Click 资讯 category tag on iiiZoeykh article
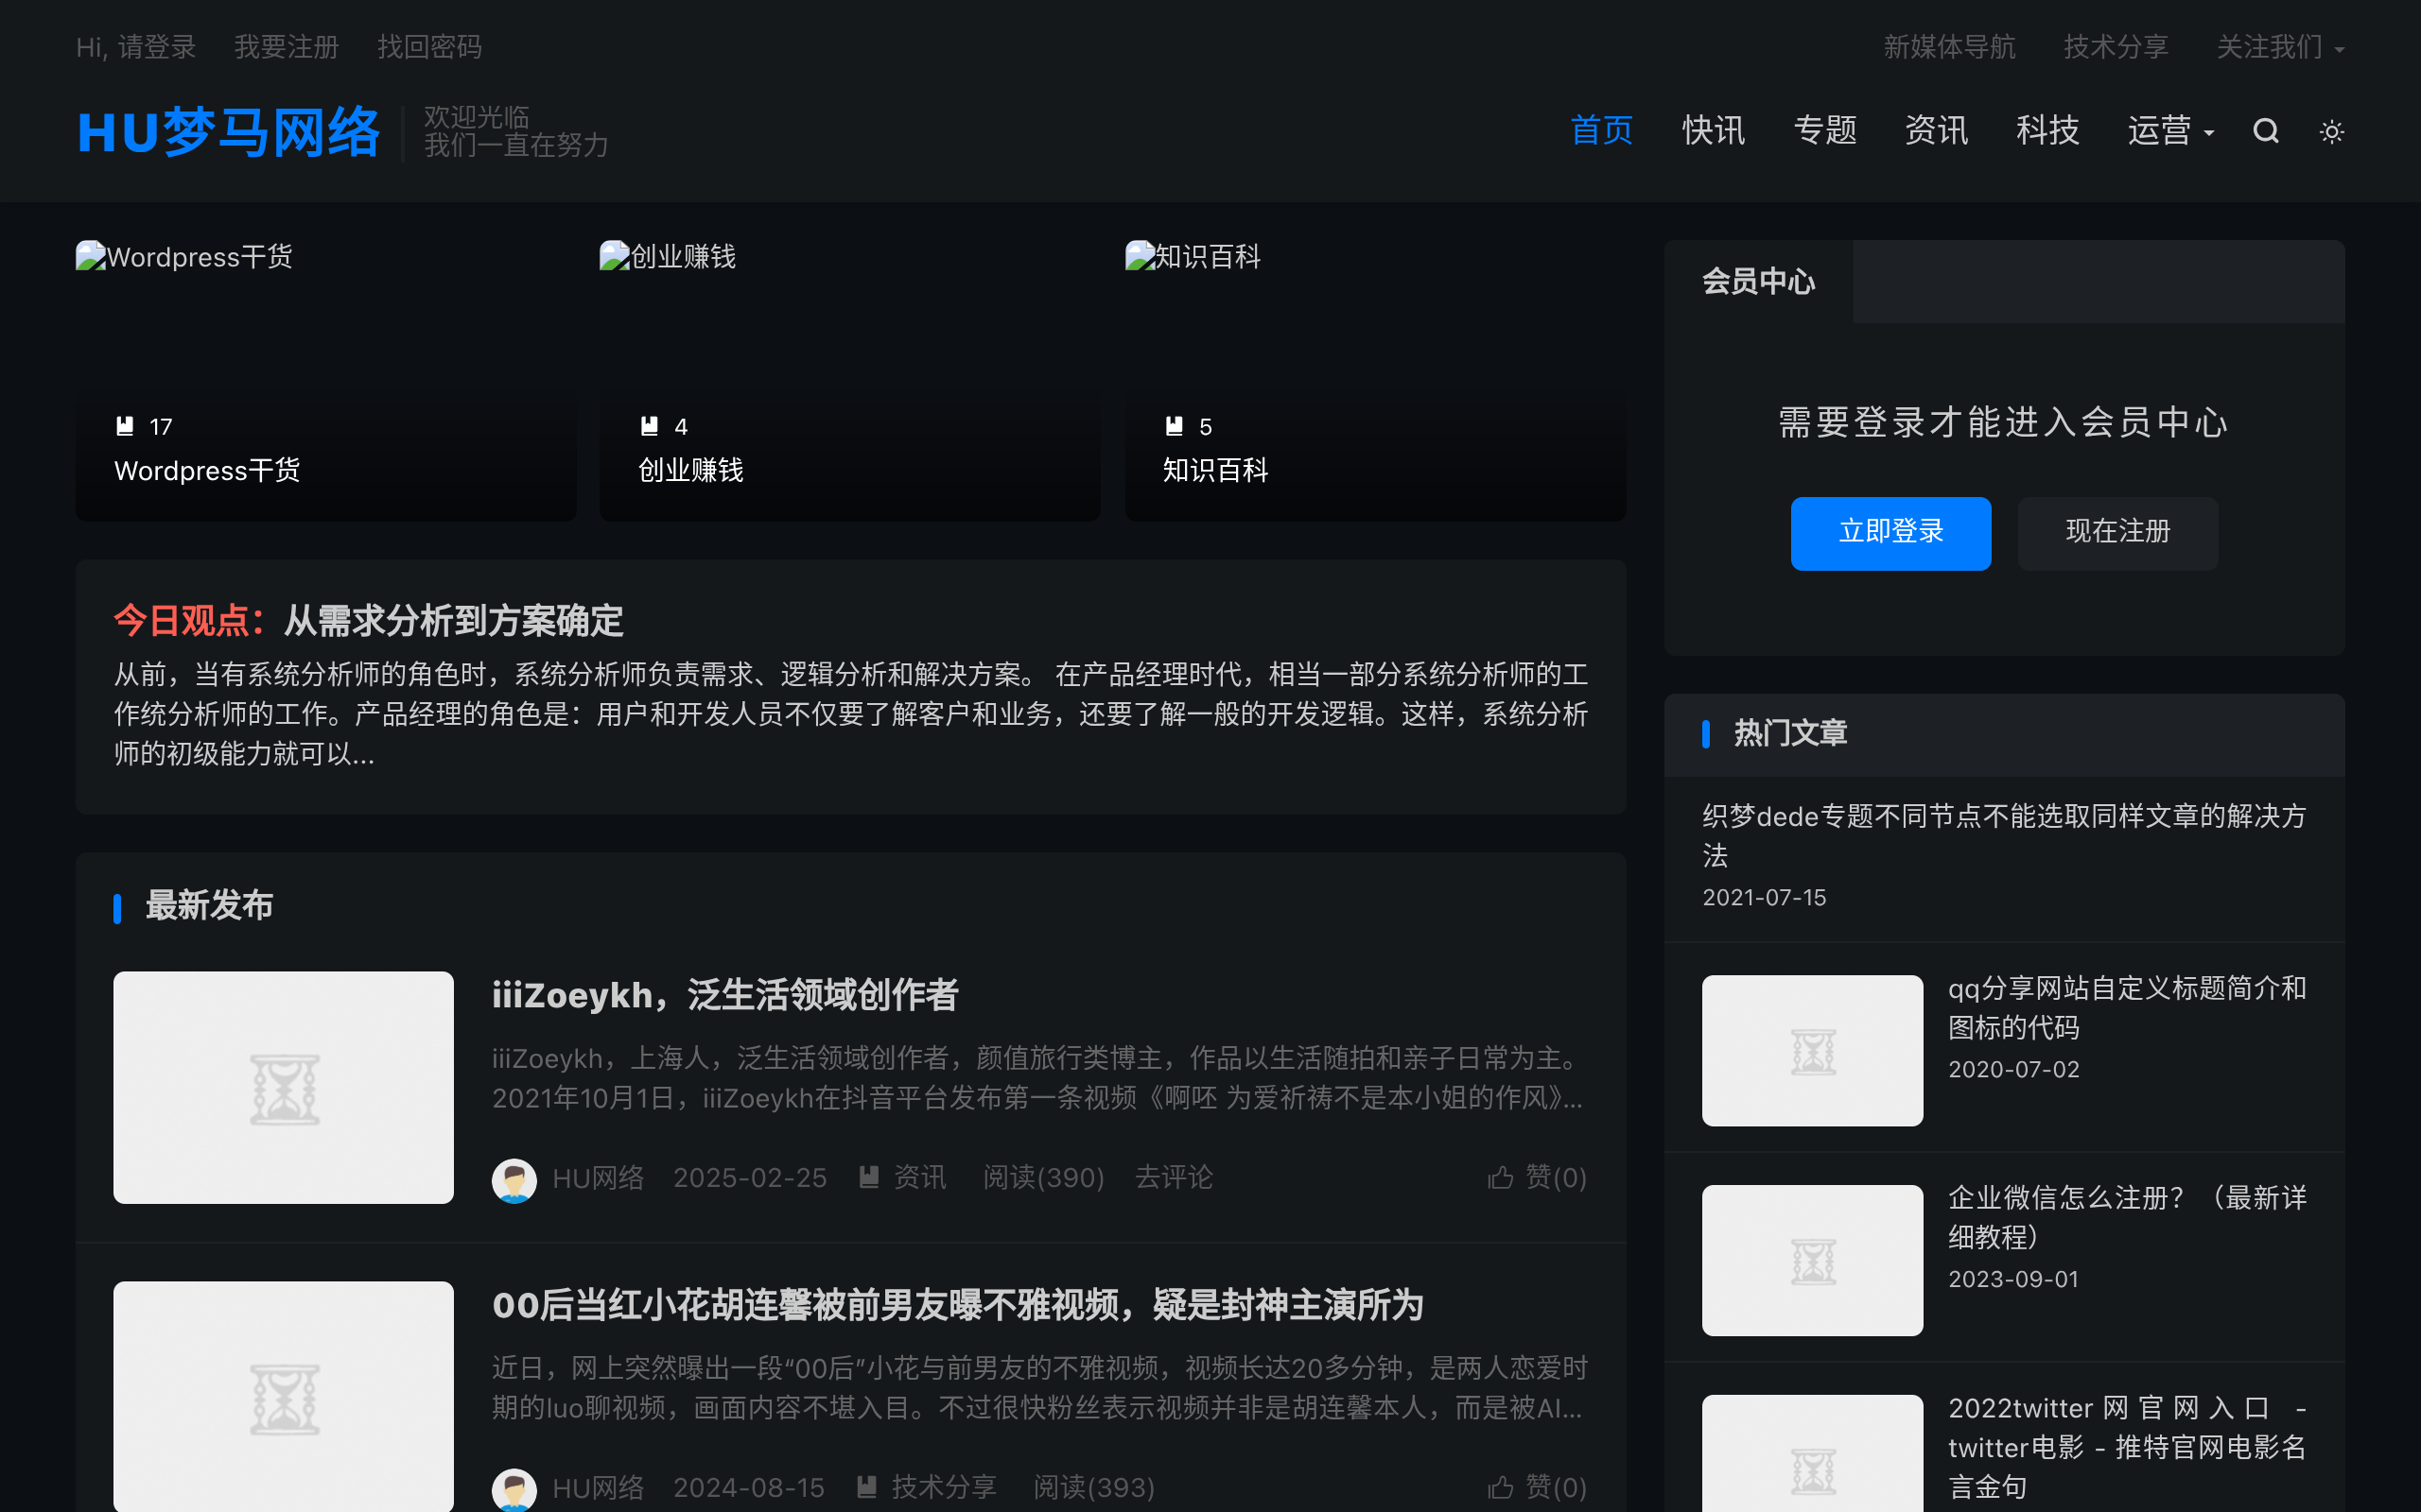 [919, 1178]
